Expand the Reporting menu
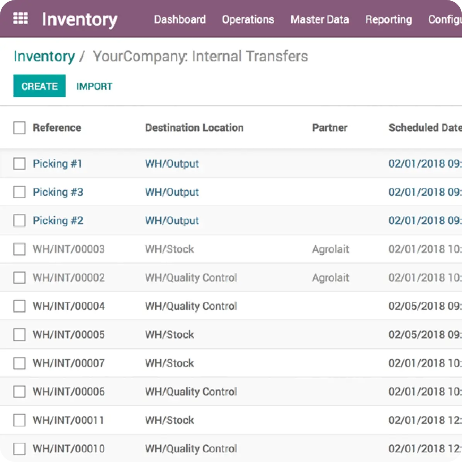The image size is (462, 462). pyautogui.click(x=388, y=19)
